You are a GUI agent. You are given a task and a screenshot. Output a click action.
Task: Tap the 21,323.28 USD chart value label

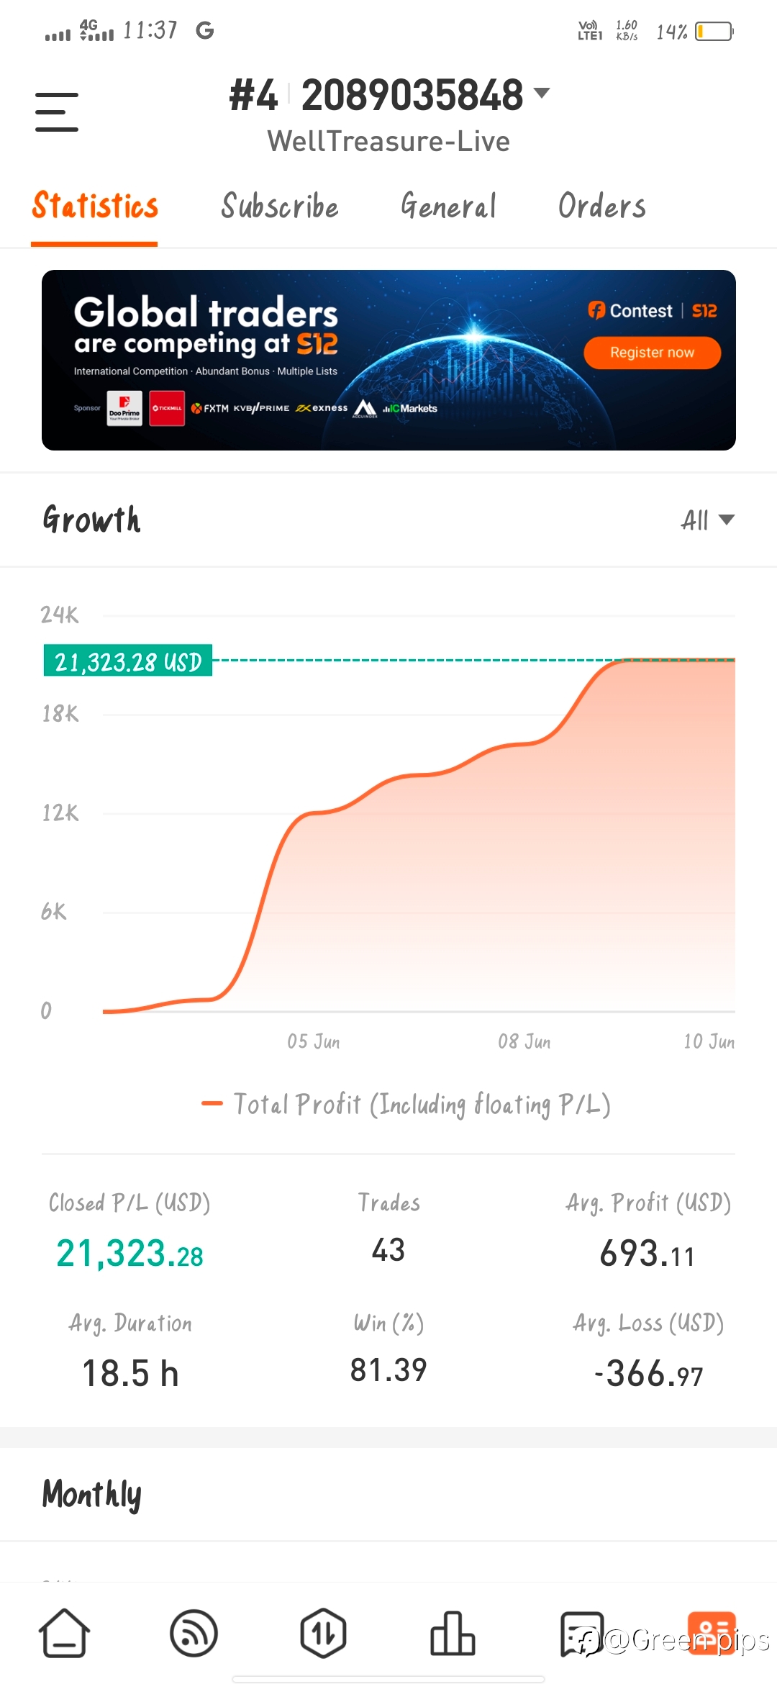tap(128, 661)
